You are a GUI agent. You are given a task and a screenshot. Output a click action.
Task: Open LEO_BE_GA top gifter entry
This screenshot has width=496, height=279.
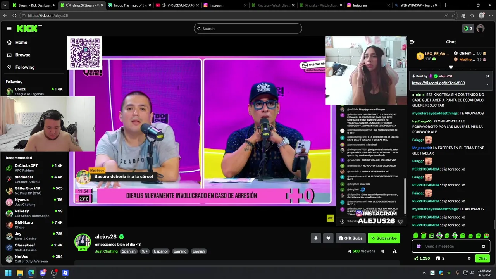(x=432, y=56)
